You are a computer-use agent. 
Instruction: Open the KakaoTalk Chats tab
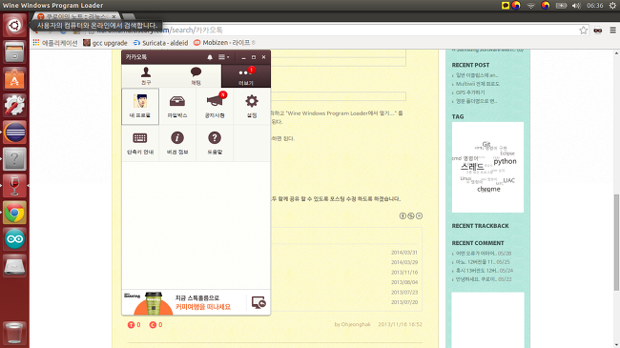196,76
